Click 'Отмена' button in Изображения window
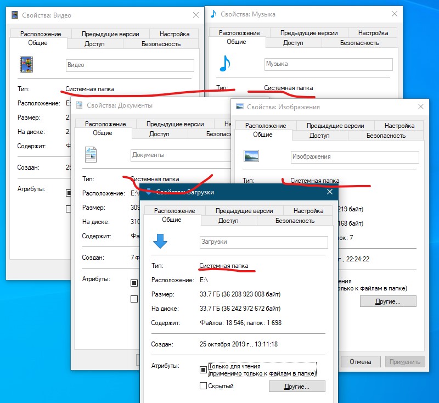 361,362
